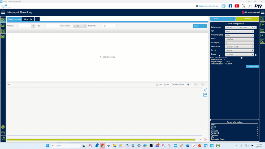265x149 pixels.
Task: Click the Shared mode info icon
Action: [x=255, y=55]
